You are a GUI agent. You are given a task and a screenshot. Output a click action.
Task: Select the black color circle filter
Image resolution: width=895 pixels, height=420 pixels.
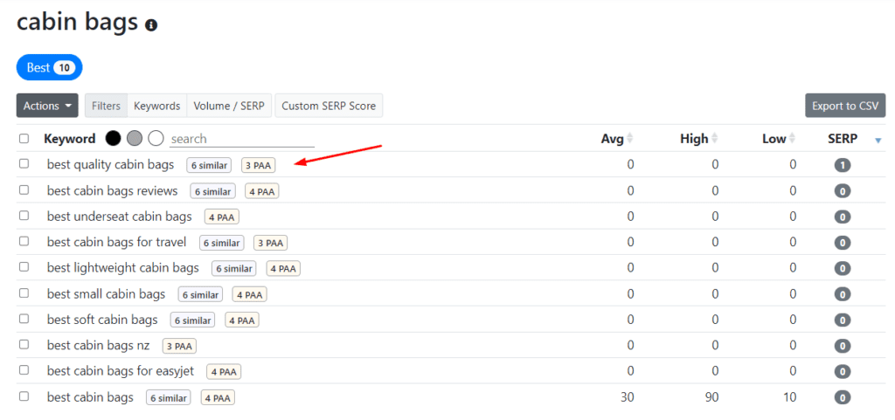(113, 138)
